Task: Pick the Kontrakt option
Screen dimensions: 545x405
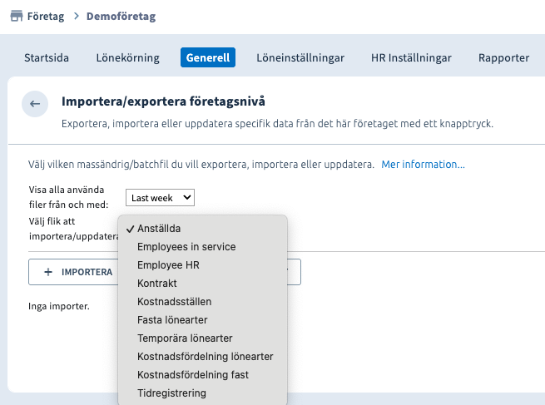Action: pos(157,284)
